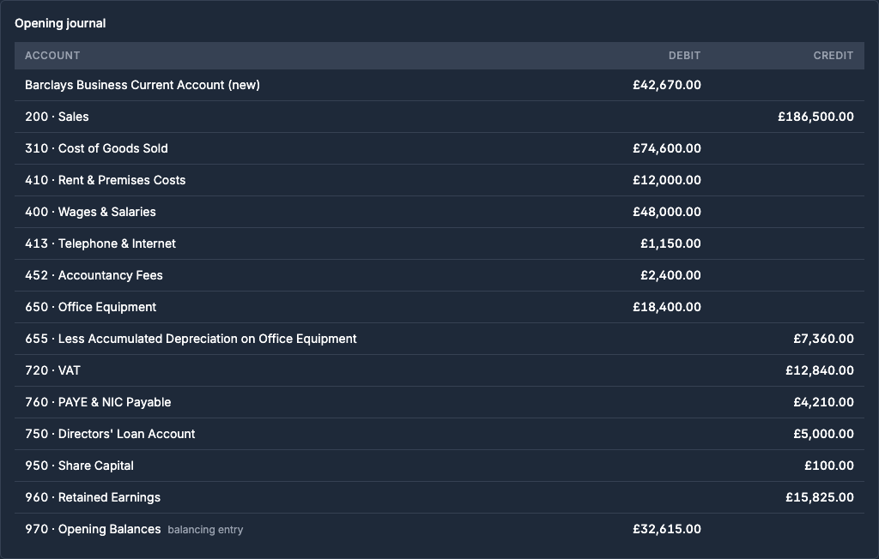Select the £48,000.00 debit amount
The height and width of the screenshot is (559, 879).
(666, 212)
